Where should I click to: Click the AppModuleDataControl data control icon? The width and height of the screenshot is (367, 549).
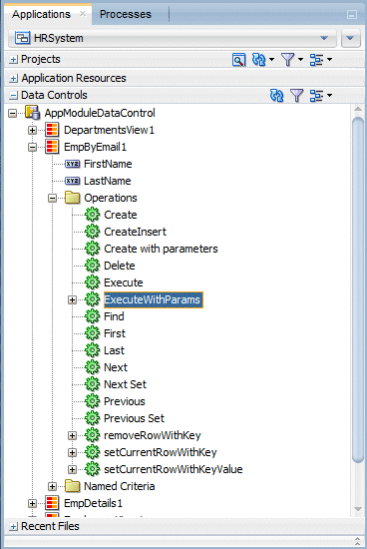pyautogui.click(x=33, y=113)
